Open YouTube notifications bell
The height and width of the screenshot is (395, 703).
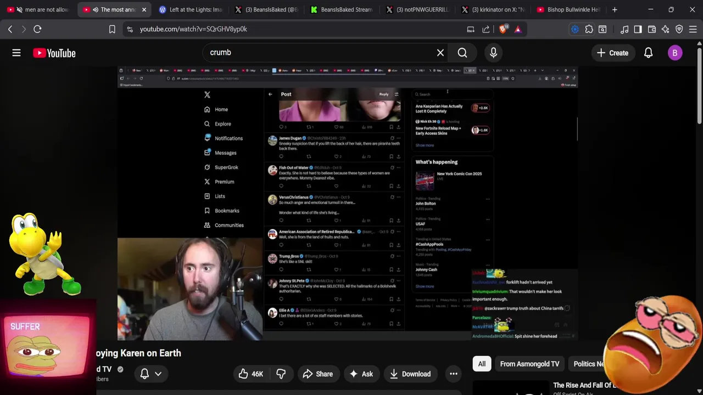coord(648,53)
